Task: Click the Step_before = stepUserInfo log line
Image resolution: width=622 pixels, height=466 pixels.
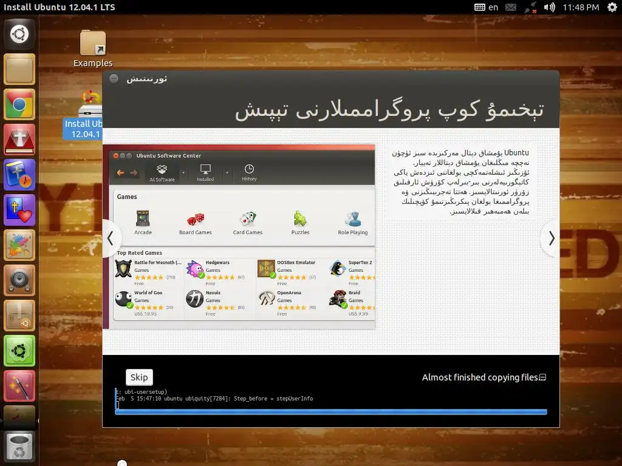Action: tap(214, 399)
